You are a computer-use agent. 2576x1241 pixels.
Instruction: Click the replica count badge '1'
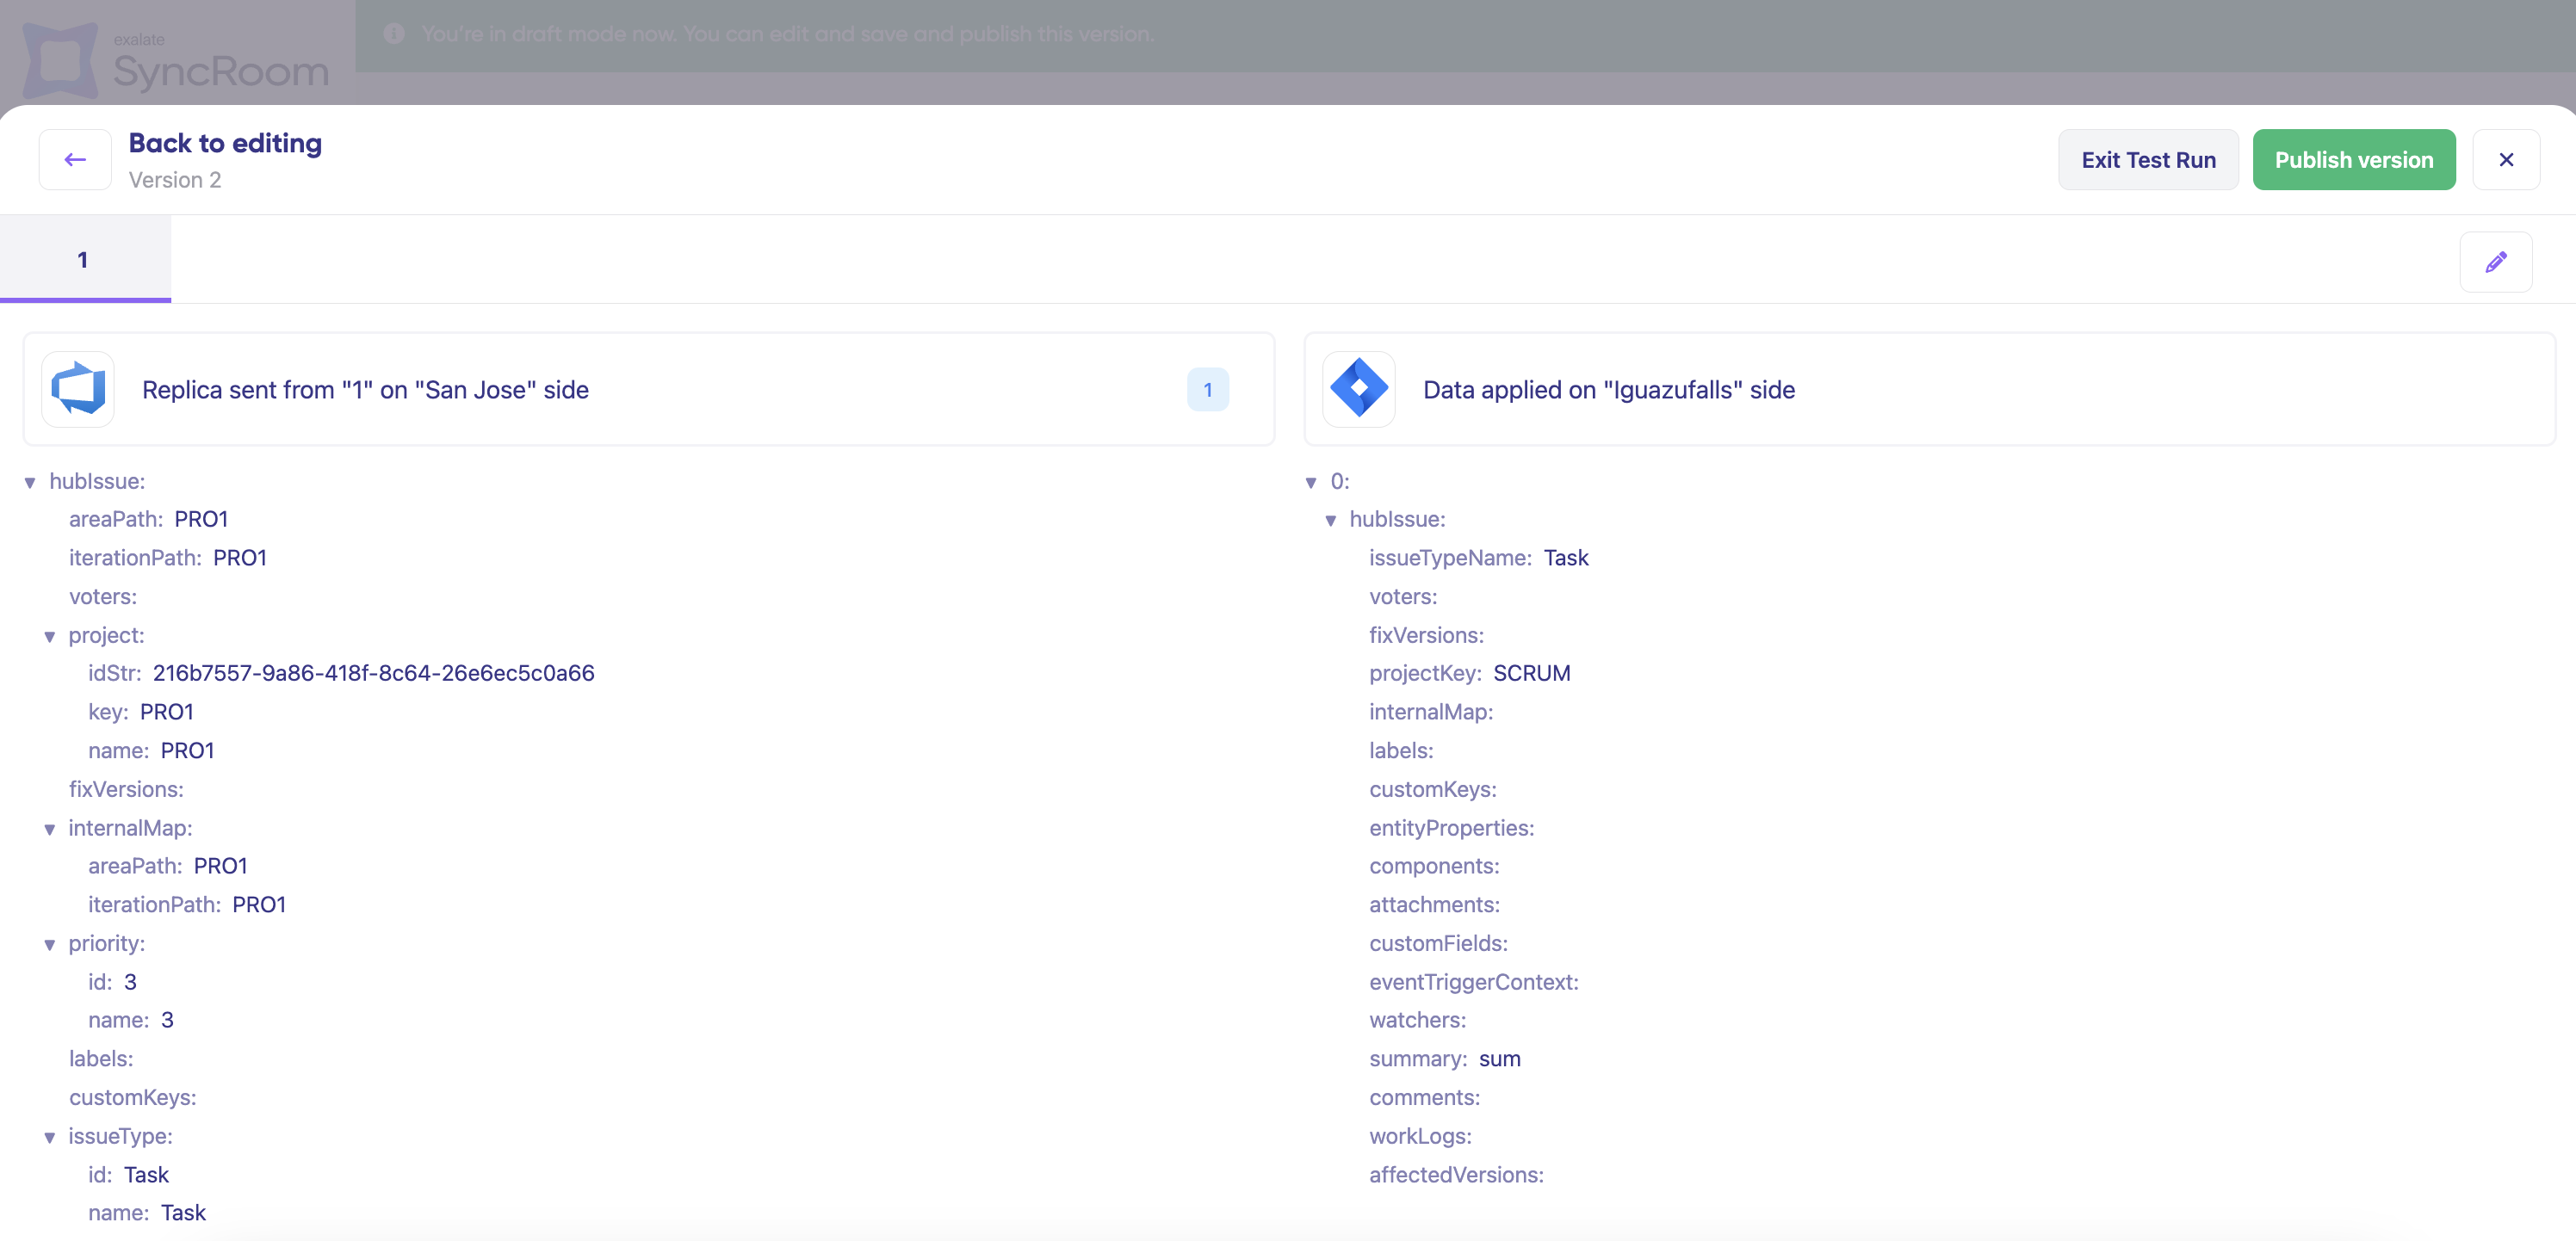tap(1207, 390)
